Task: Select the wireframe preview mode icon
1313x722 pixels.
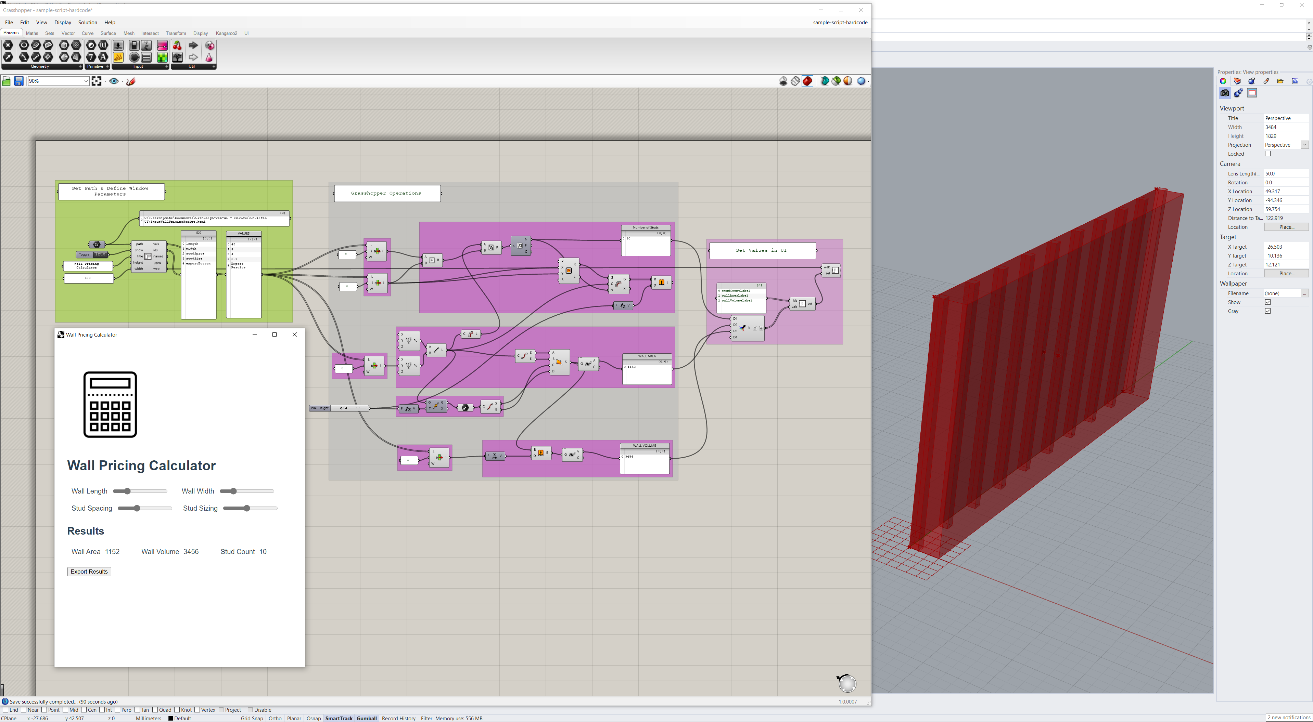Action: point(795,81)
